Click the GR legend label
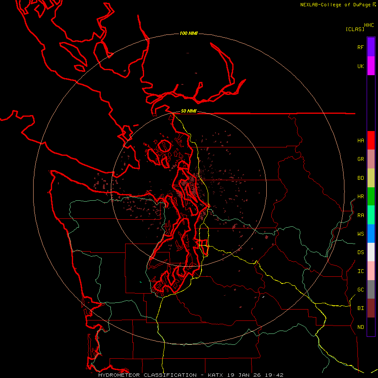 [360, 159]
